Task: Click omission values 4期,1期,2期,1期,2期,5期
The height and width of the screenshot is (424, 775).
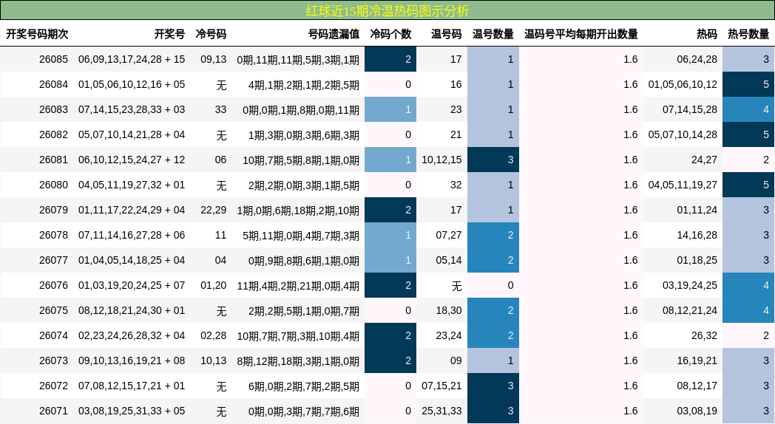Action: pyautogui.click(x=304, y=85)
